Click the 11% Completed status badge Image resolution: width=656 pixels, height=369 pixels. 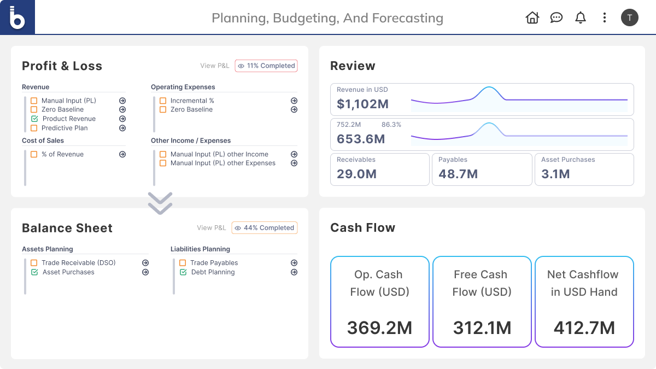pos(266,66)
